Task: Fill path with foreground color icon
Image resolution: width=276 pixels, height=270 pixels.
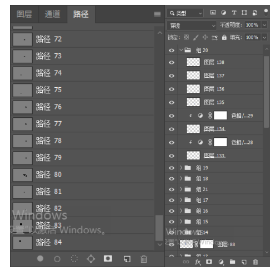Action: point(40,258)
